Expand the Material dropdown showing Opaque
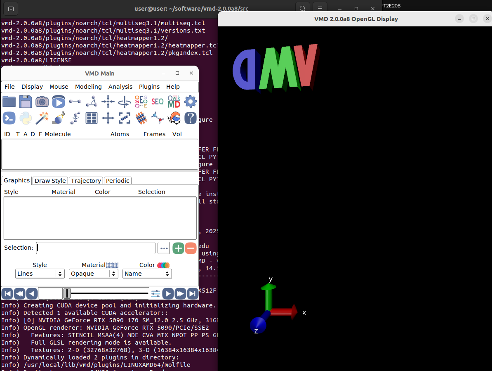Viewport: 492px width, 371px height. (94, 274)
